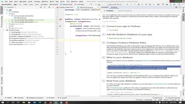Image resolution: width=185 pixels, height=104 pixels.
Task: Expand the java (generated) folder
Action: [x=7, y=24]
